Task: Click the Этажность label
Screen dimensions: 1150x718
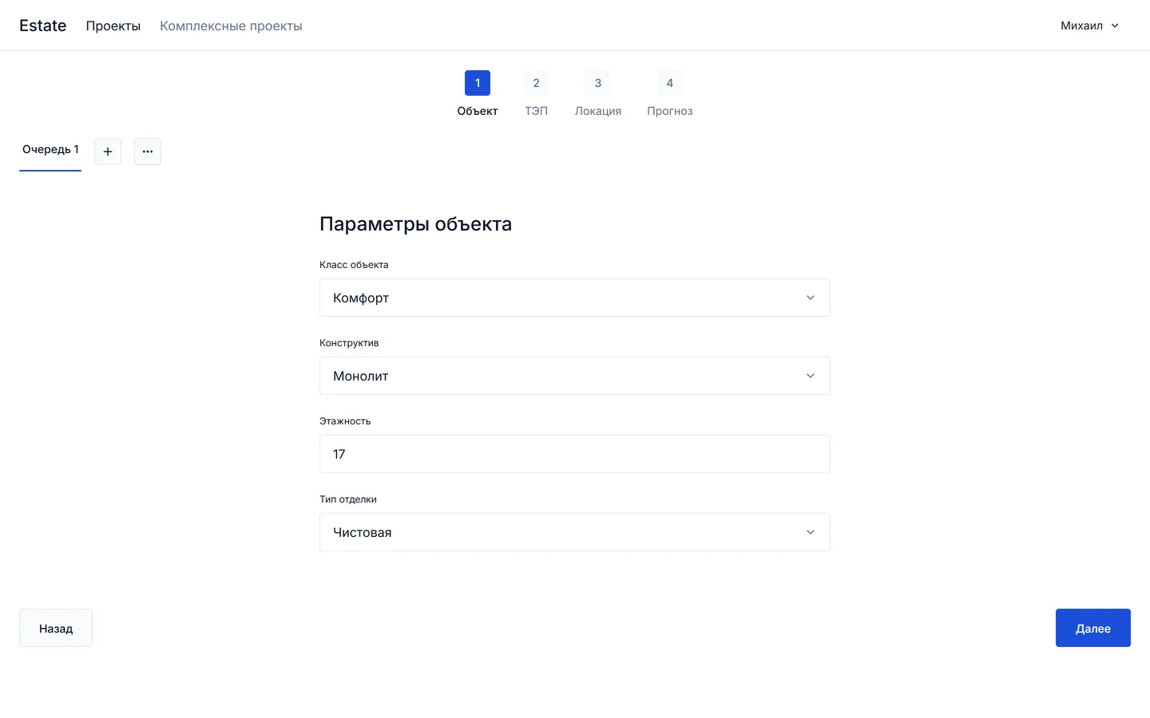Action: click(345, 421)
